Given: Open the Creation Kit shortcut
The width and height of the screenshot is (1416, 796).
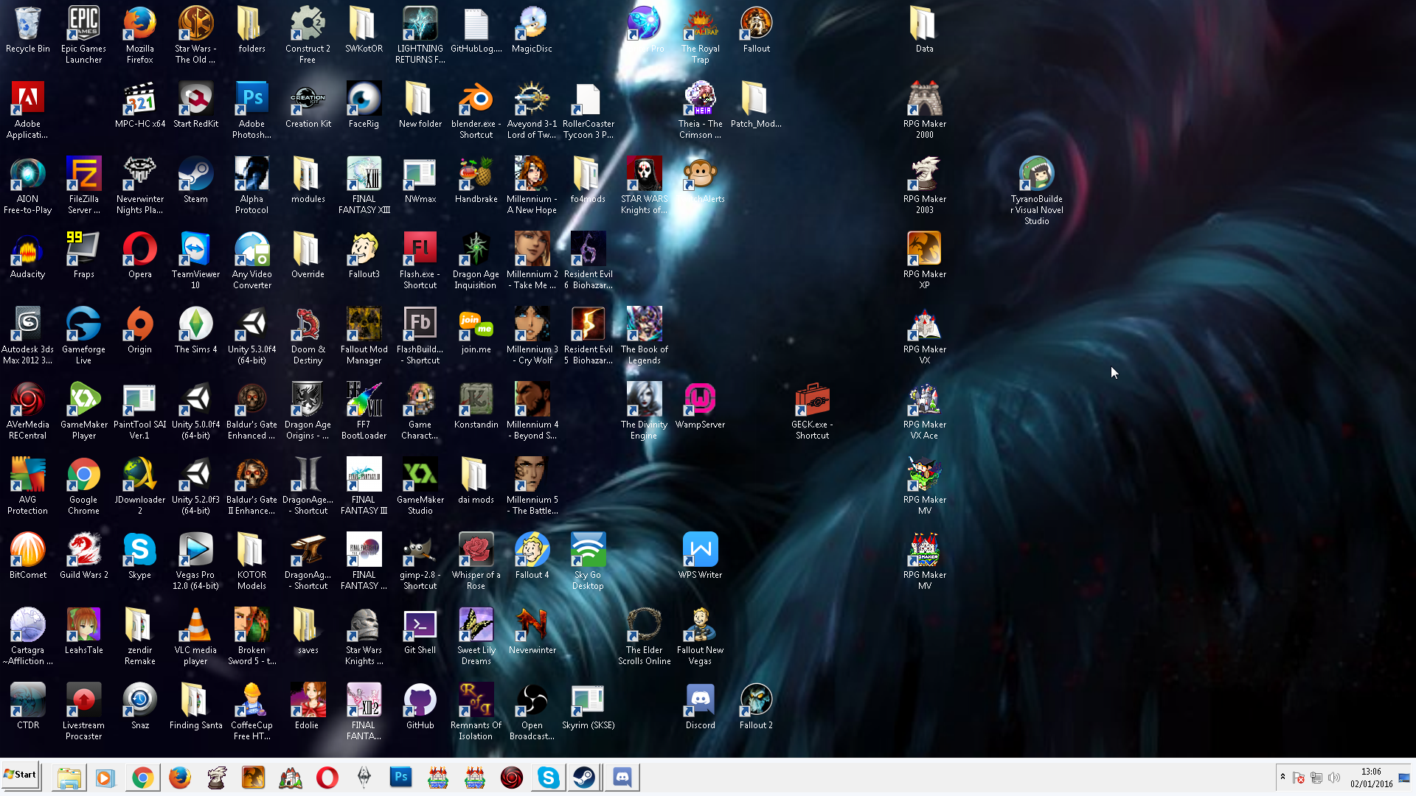Looking at the screenshot, I should 308,105.
